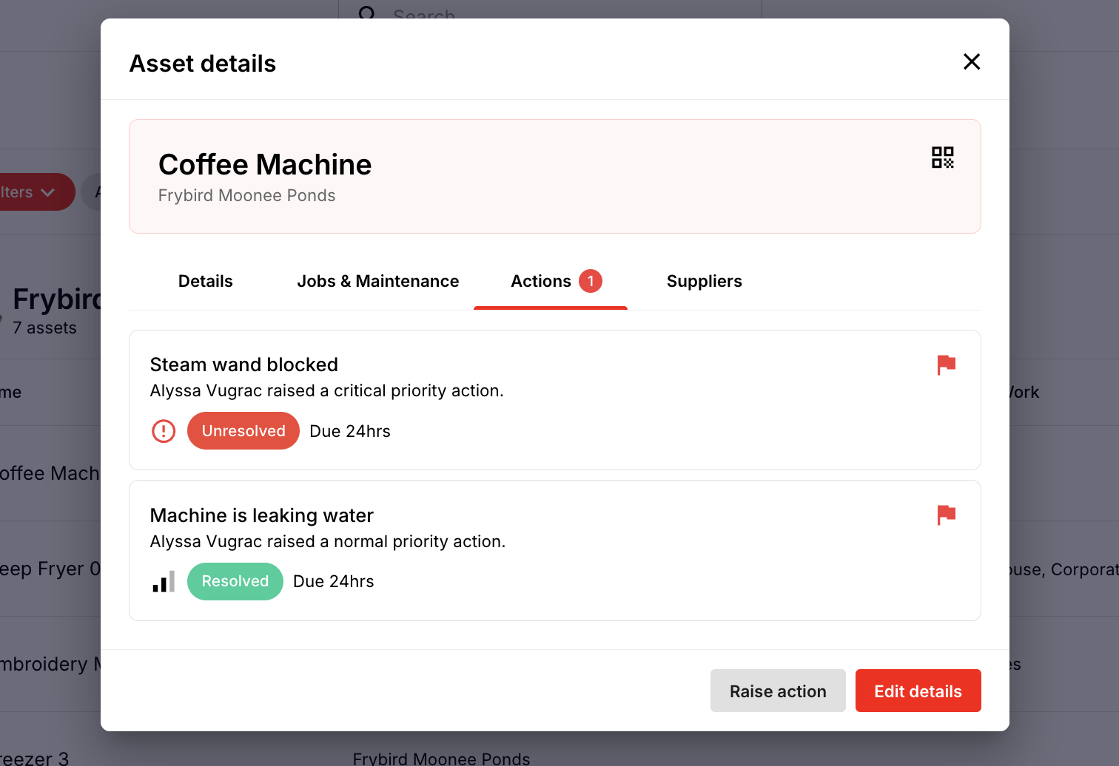Click the critical priority exclamation icon
Viewport: 1119px width, 766px height.
pyautogui.click(x=164, y=431)
